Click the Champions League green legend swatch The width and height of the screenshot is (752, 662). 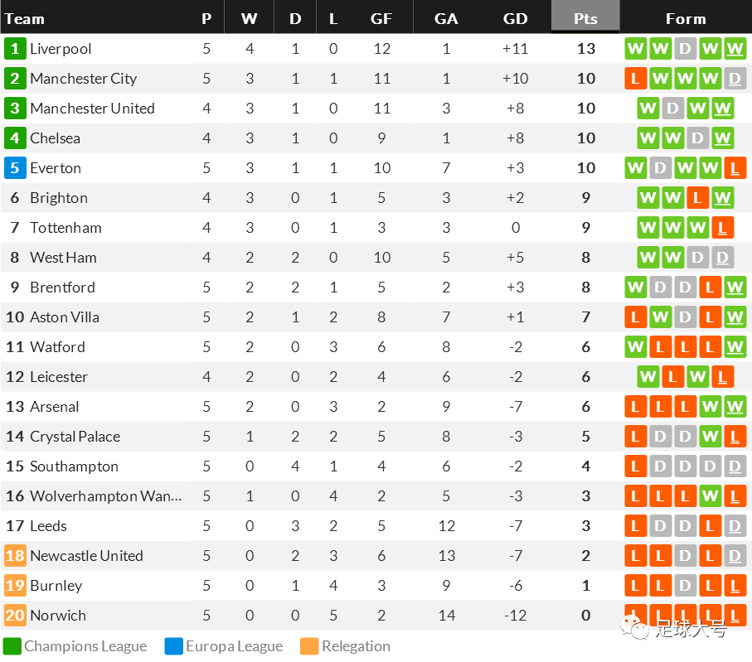[x=12, y=645]
